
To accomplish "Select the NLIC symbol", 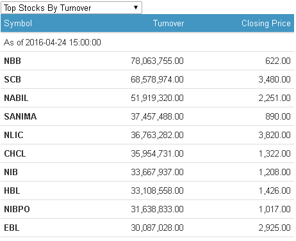I will (x=13, y=135).
